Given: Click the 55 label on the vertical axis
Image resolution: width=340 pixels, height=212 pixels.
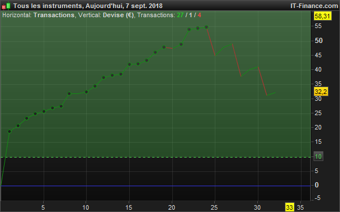Looking at the screenshot, I should tap(318, 26).
